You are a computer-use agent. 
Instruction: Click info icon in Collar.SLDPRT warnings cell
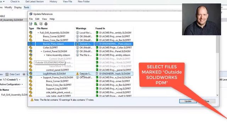(77, 47)
